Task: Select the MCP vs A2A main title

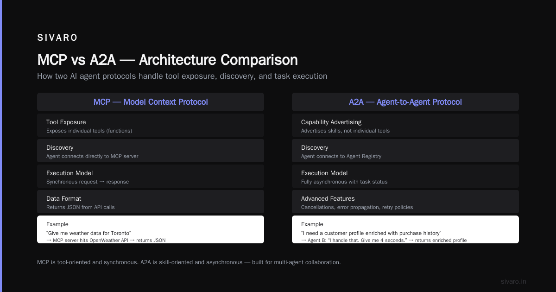Action: coord(167,60)
